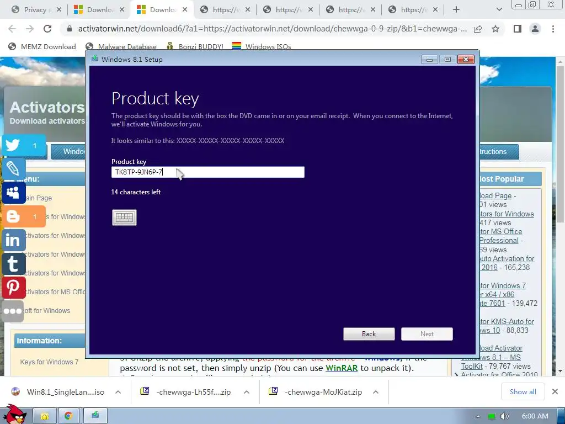The image size is (565, 424).
Task: Open Keys for Windows 7 link
Action: (49, 362)
